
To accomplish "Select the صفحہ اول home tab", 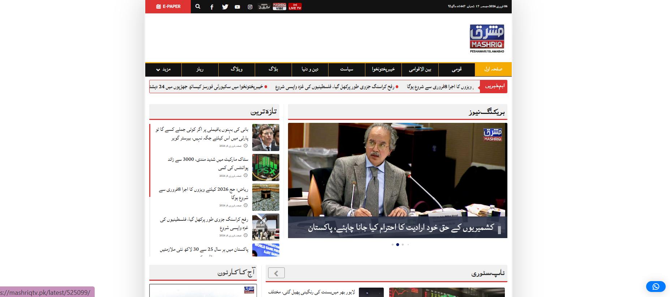I will pos(493,69).
